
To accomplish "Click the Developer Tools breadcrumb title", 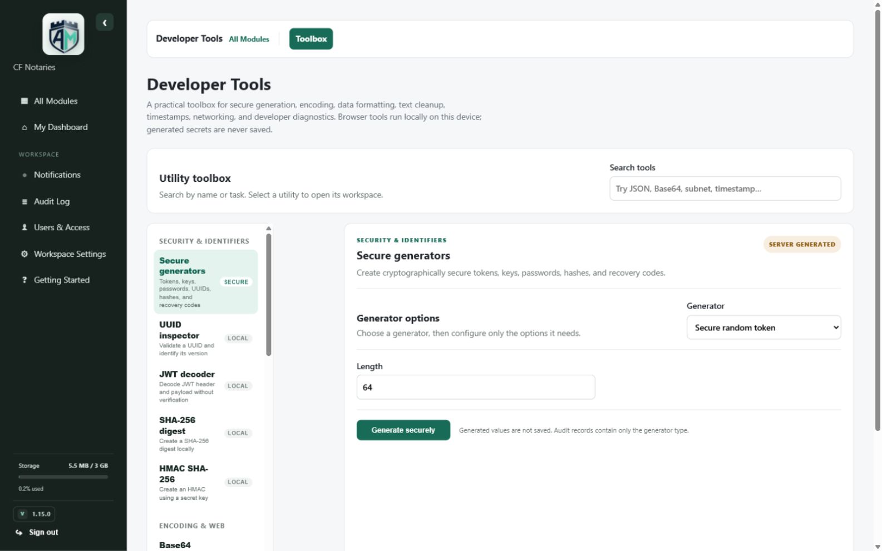I will [189, 38].
